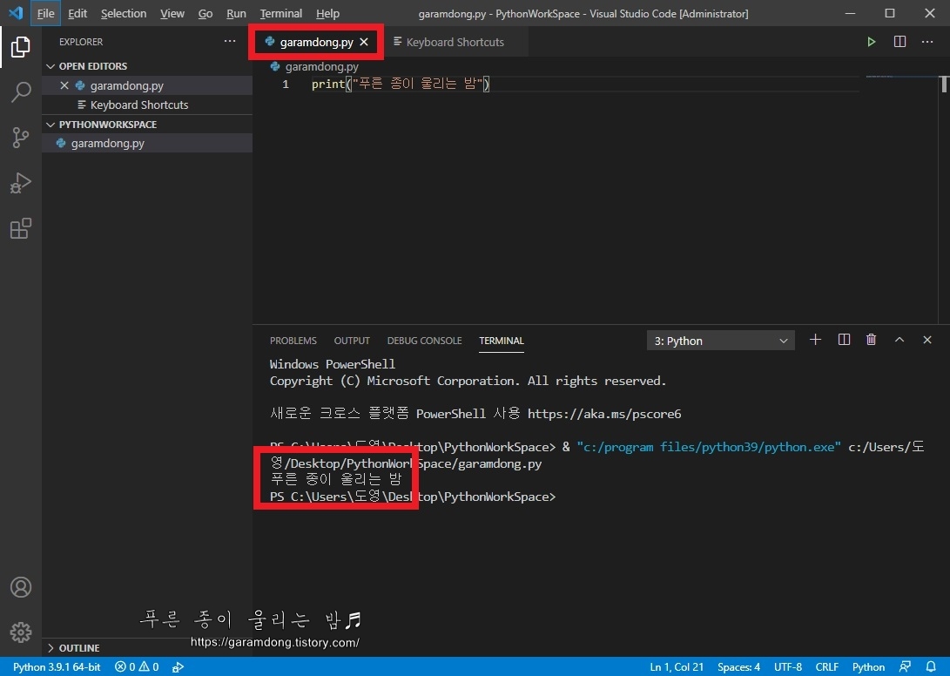Select garamdong.py entry under Open Editors
Viewport: 950px width, 676px height.
click(147, 85)
